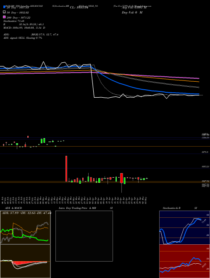210x278 pixels.
Task: Click the 'ADX: 57.89 +DY: 12.65' header
Action: pos(26,213)
